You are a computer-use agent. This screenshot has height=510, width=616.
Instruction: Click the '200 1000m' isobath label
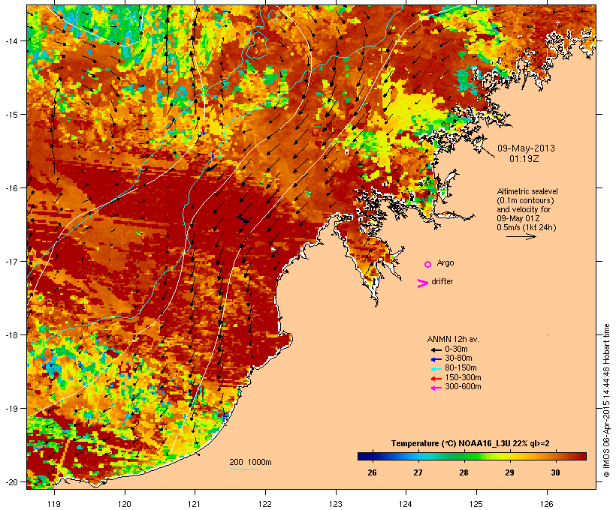(x=250, y=462)
